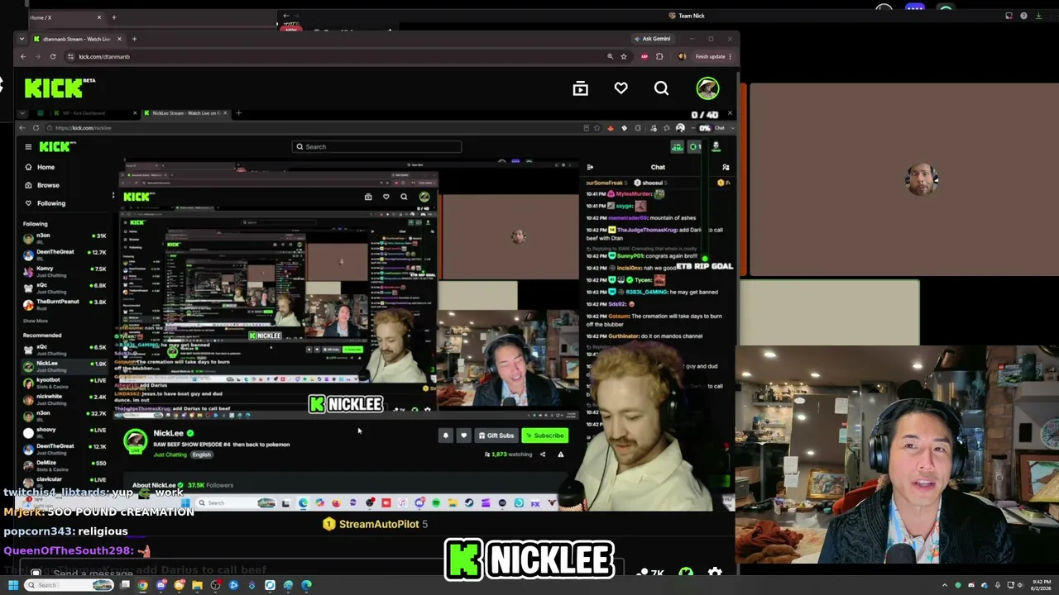1059x595 pixels.
Task: Toggle the Kick sidebar hamburger menu
Action: tap(28, 147)
